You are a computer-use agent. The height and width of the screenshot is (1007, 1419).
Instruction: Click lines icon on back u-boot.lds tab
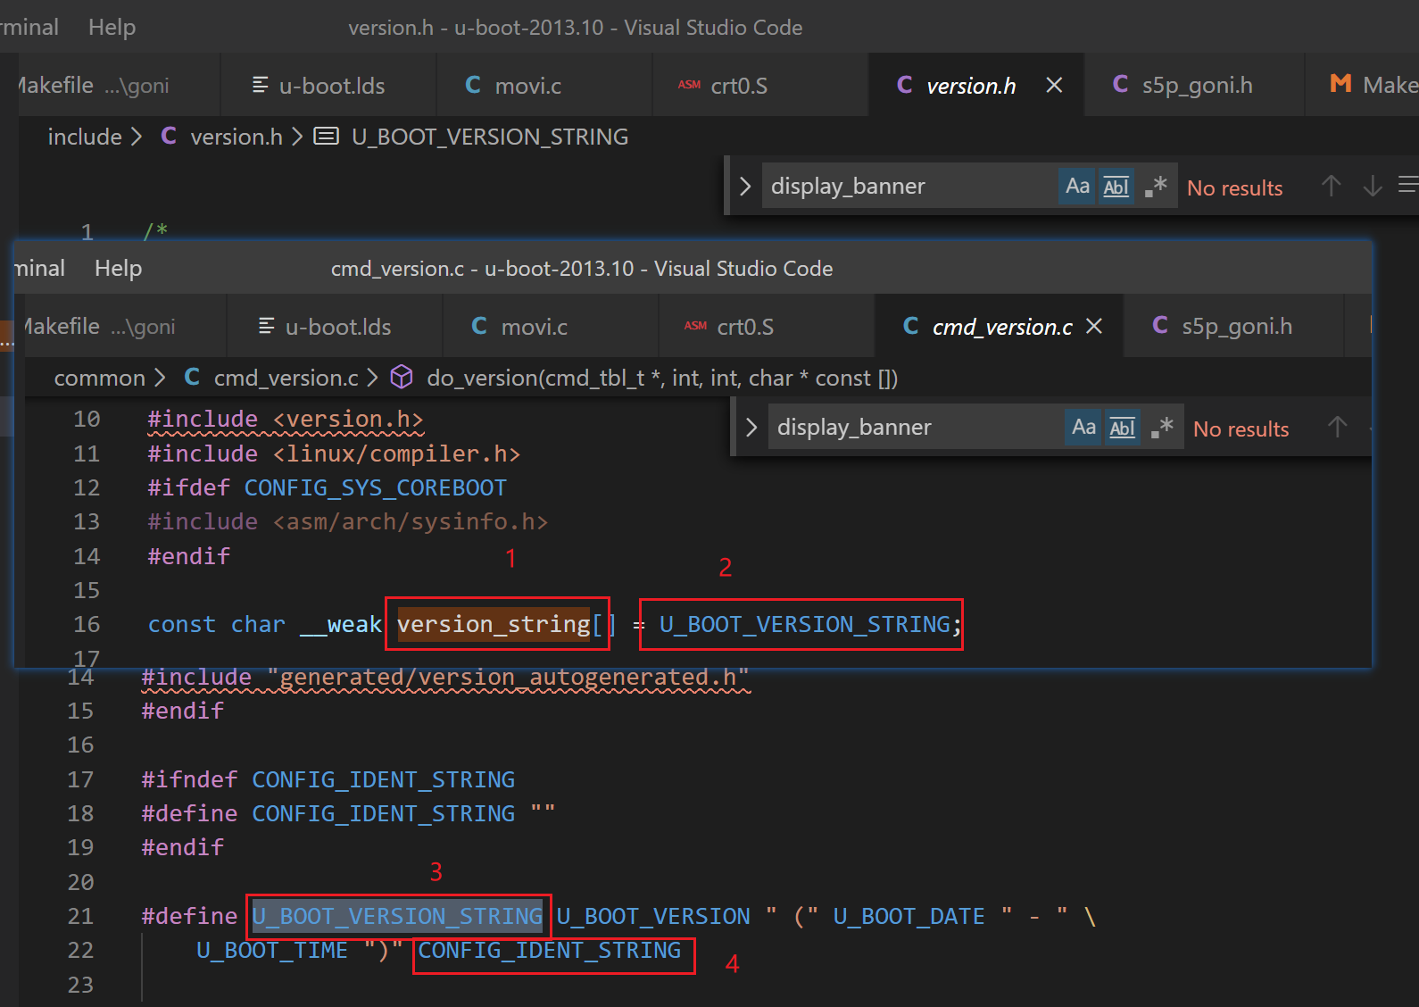click(261, 85)
